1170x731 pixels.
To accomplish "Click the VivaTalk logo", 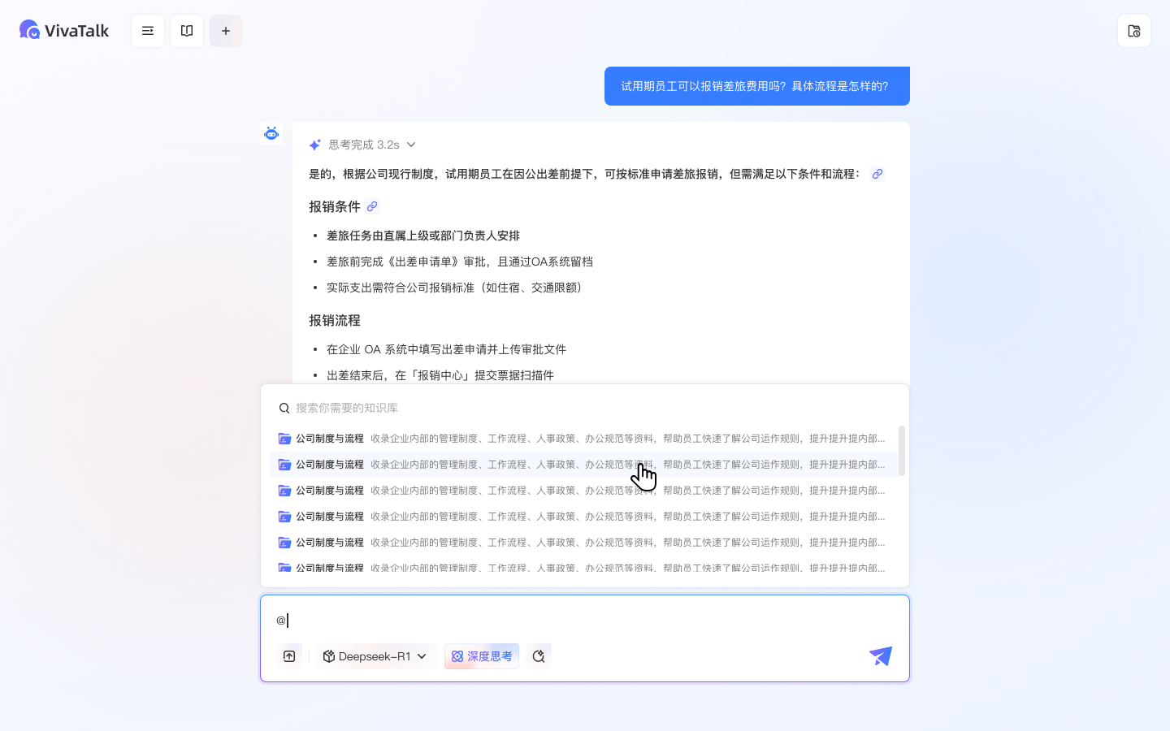I will [x=64, y=30].
